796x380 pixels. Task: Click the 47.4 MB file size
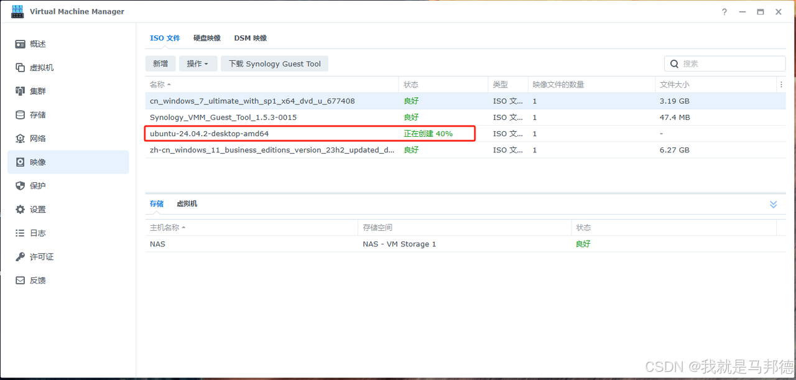675,117
